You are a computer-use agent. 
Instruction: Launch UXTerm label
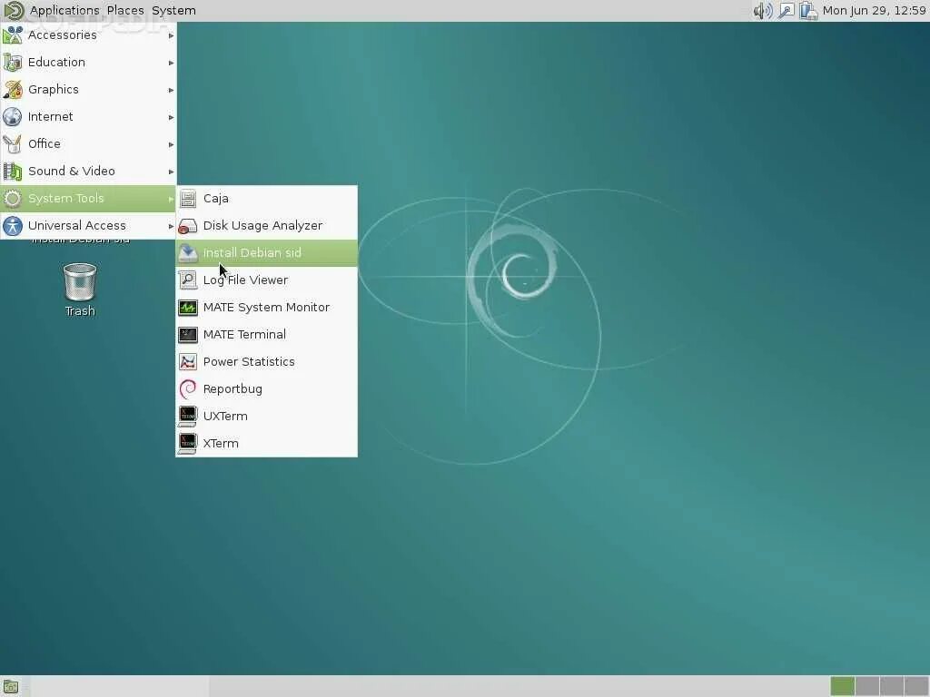click(225, 417)
